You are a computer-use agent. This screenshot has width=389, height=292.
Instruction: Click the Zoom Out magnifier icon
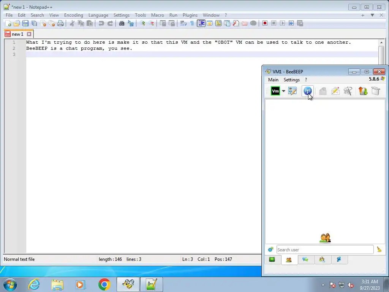coord(151,23)
